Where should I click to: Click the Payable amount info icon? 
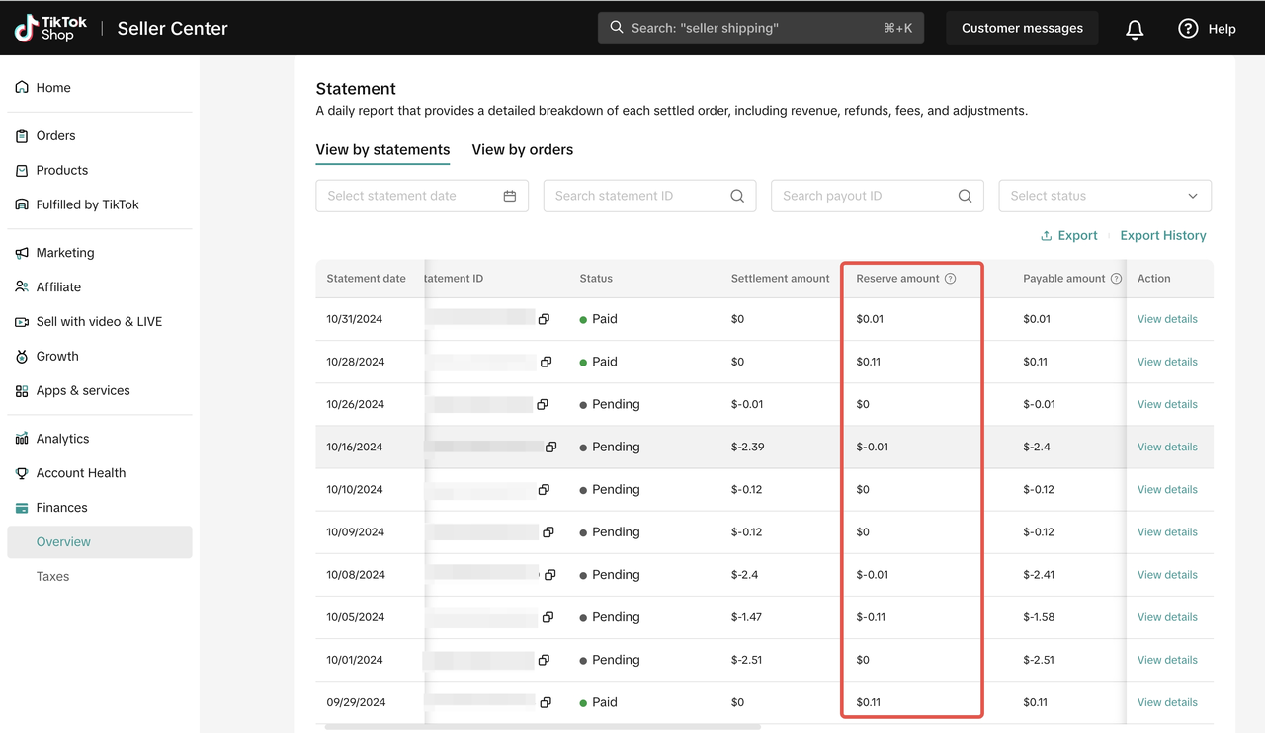point(1116,279)
